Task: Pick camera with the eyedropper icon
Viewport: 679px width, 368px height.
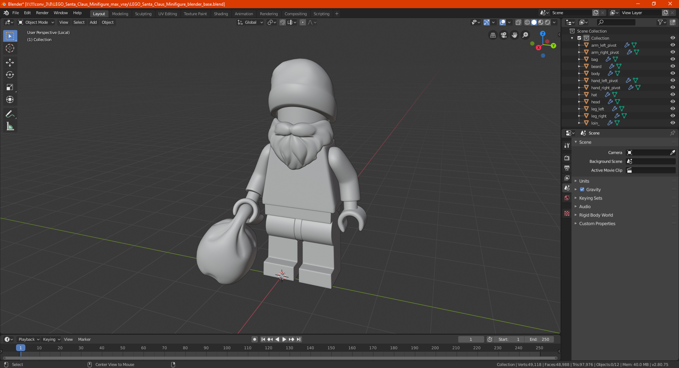Action: click(x=672, y=153)
